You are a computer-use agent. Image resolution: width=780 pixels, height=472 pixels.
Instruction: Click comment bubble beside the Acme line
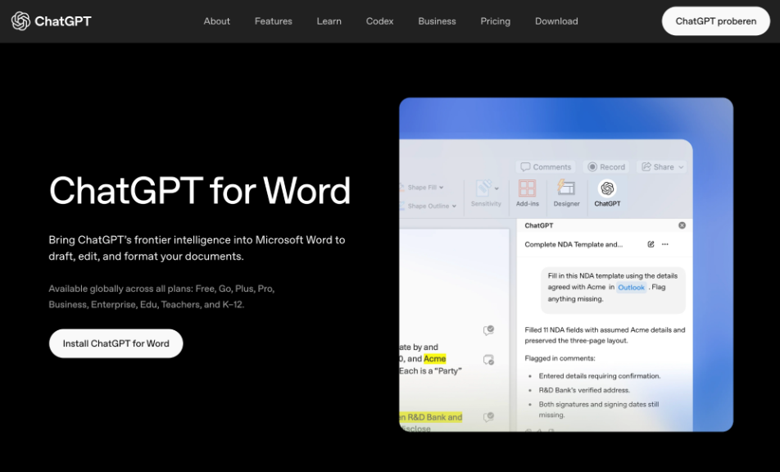coord(488,360)
